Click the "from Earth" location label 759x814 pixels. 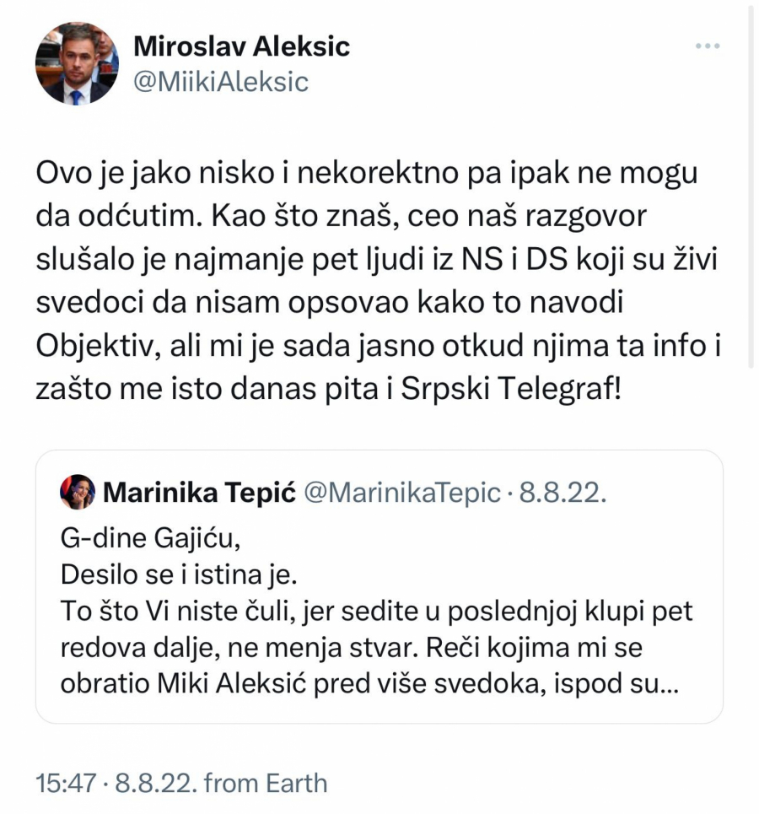tap(265, 783)
